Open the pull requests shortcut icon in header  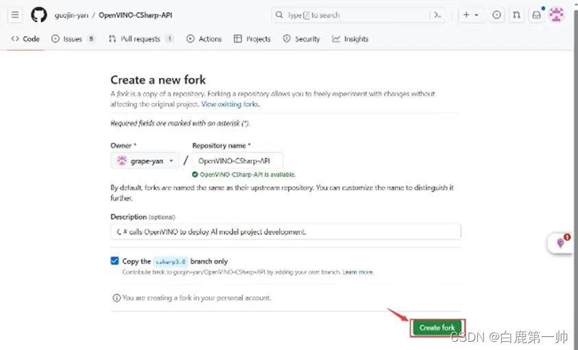click(517, 15)
